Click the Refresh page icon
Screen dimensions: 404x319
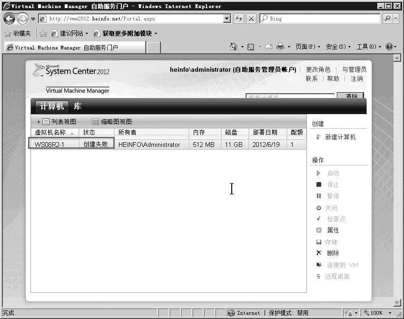click(239, 19)
